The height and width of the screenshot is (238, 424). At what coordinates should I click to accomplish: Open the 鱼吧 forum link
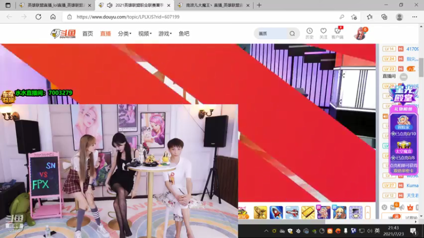[184, 33]
